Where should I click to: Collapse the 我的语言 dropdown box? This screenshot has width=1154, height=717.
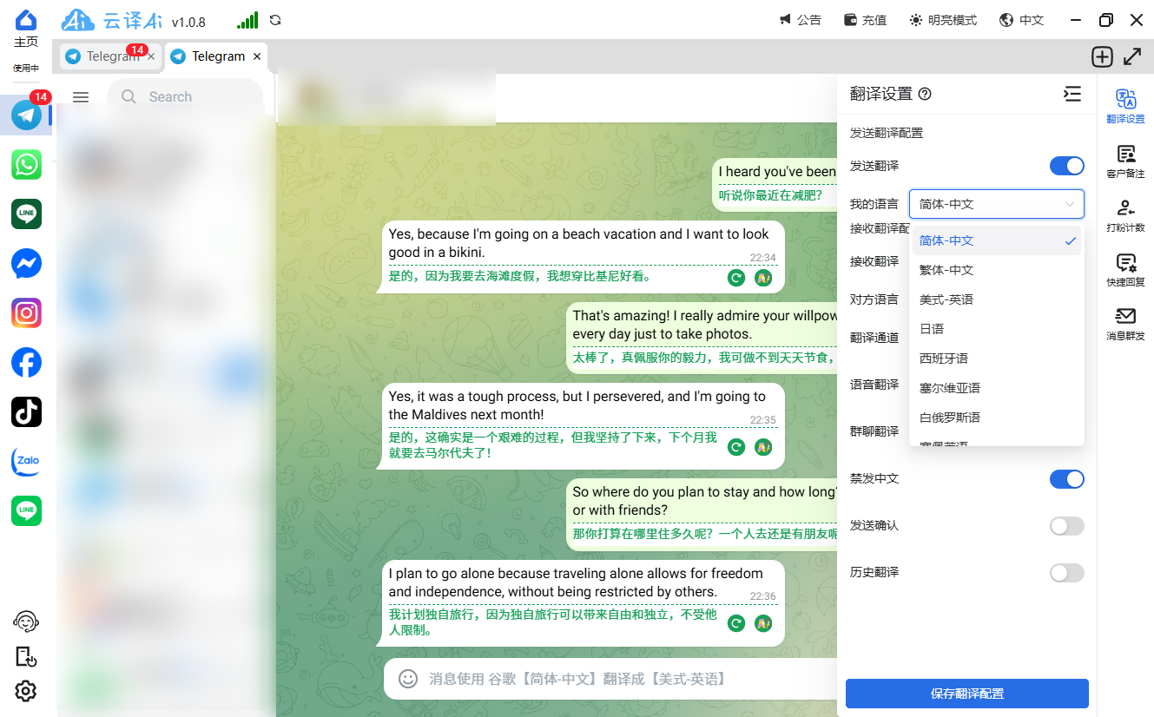[x=996, y=204]
